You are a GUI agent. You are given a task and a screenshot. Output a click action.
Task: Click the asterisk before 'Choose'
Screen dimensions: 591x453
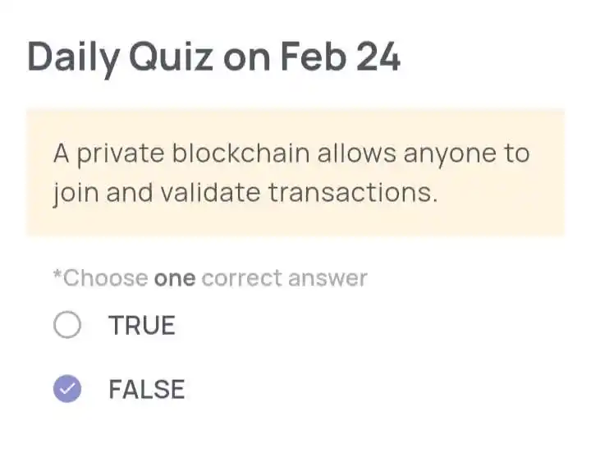[57, 274]
